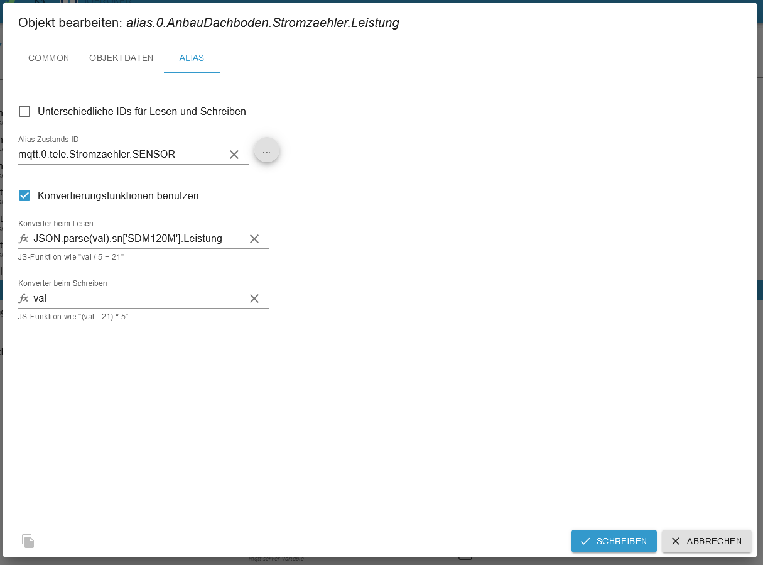Enable Unterschiedliche IDs für Lesen und Schreiben checkbox
Image resolution: width=763 pixels, height=565 pixels.
(x=24, y=111)
